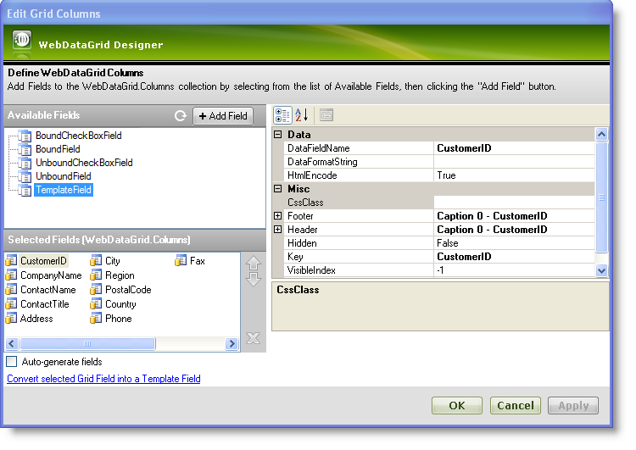Select the Country selected field
The width and height of the screenshot is (636, 450).
click(x=120, y=304)
